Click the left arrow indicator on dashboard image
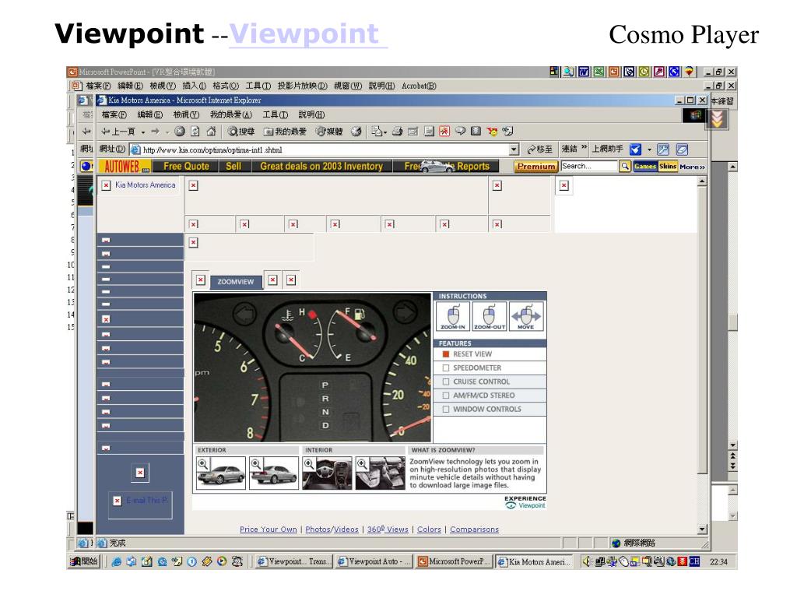The width and height of the screenshot is (797, 598). (x=245, y=314)
